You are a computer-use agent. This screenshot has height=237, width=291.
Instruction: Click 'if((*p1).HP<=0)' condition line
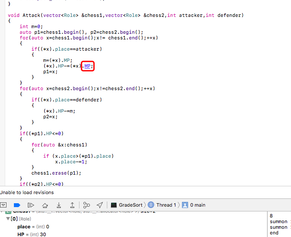tap(42, 133)
